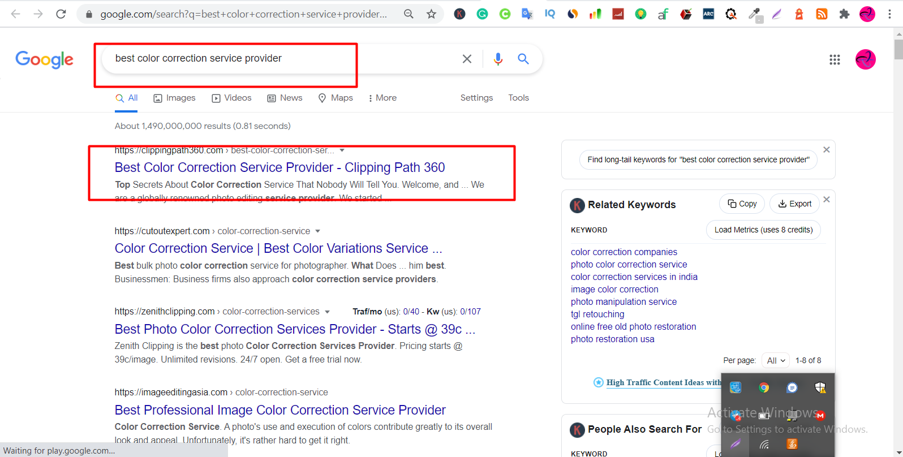Open 'photo color correction service' keyword
The width and height of the screenshot is (903, 457).
pyautogui.click(x=629, y=265)
